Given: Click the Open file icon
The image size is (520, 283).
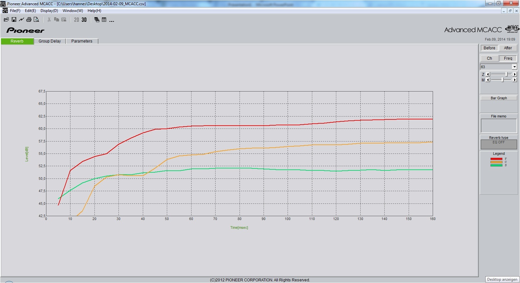Looking at the screenshot, I should 6,20.
